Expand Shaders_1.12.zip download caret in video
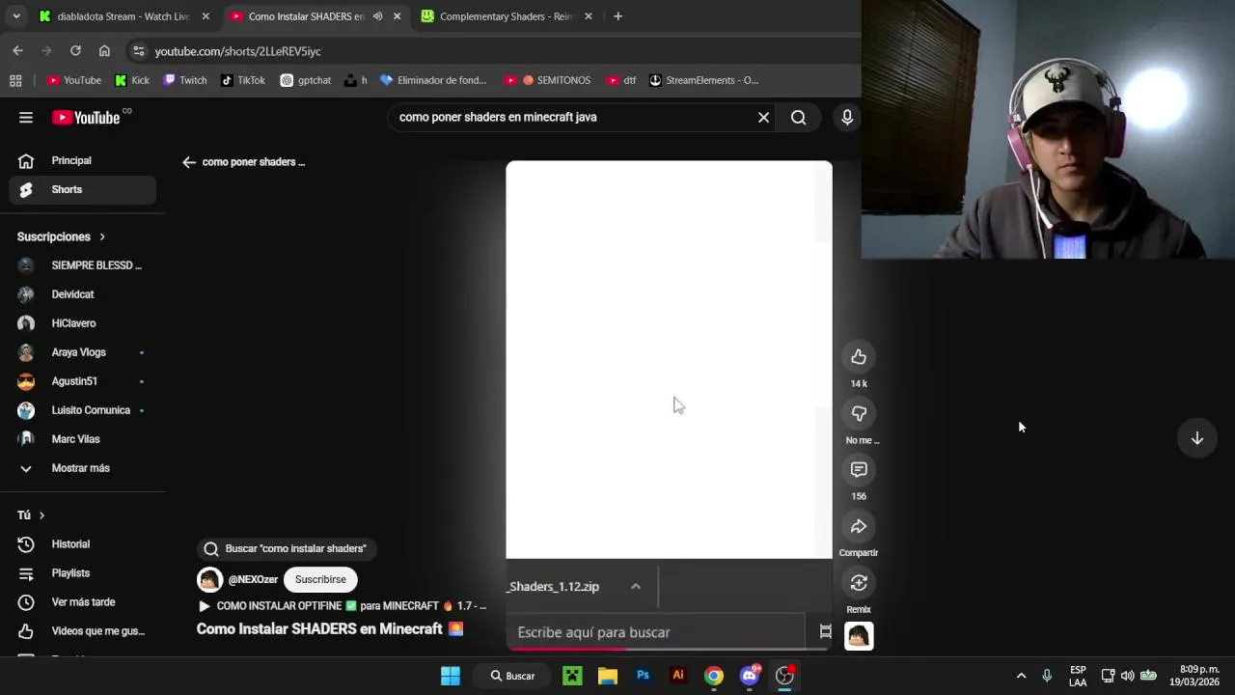 point(635,587)
